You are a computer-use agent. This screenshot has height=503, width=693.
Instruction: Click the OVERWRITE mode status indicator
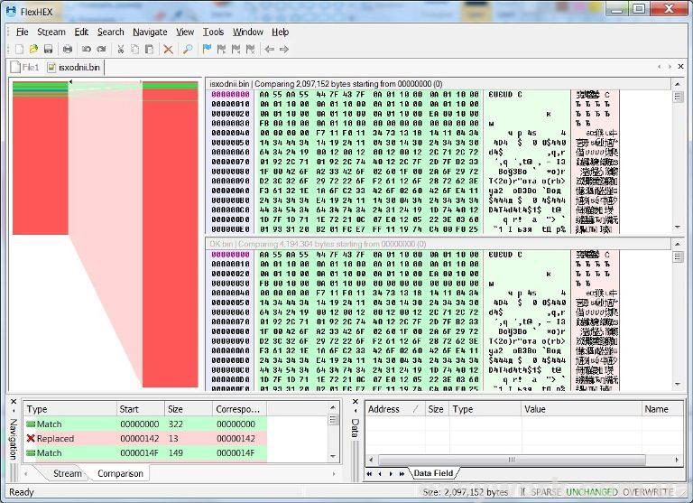point(647,492)
